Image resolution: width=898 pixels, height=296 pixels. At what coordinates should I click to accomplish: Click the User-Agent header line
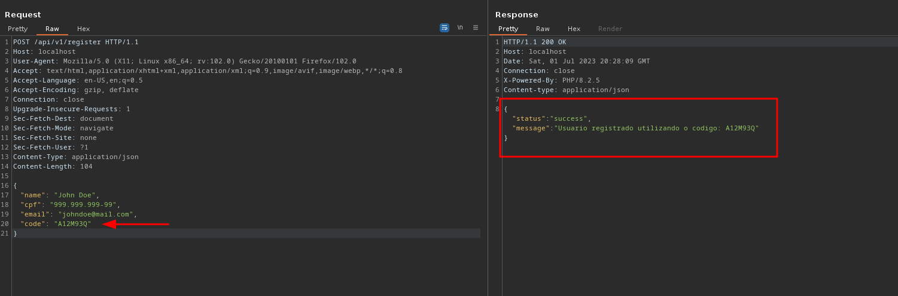tap(184, 61)
